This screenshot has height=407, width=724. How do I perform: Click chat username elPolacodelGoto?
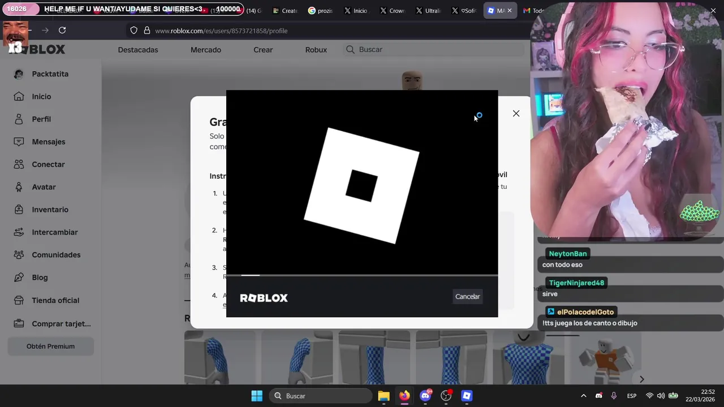[x=585, y=312]
